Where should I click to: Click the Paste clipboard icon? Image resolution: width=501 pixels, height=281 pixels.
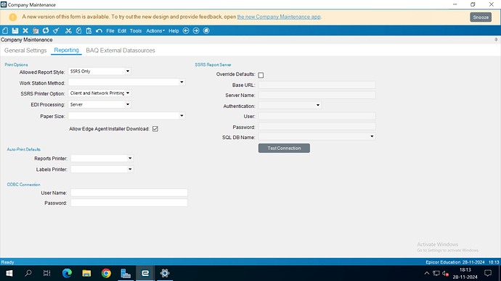pos(89,30)
